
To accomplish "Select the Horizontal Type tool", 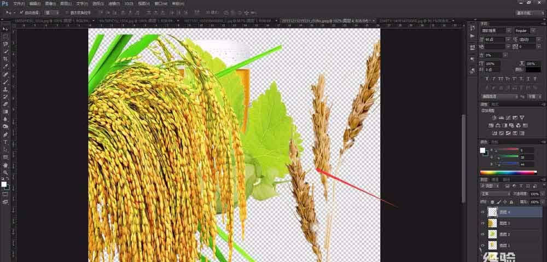I will pos(5,142).
